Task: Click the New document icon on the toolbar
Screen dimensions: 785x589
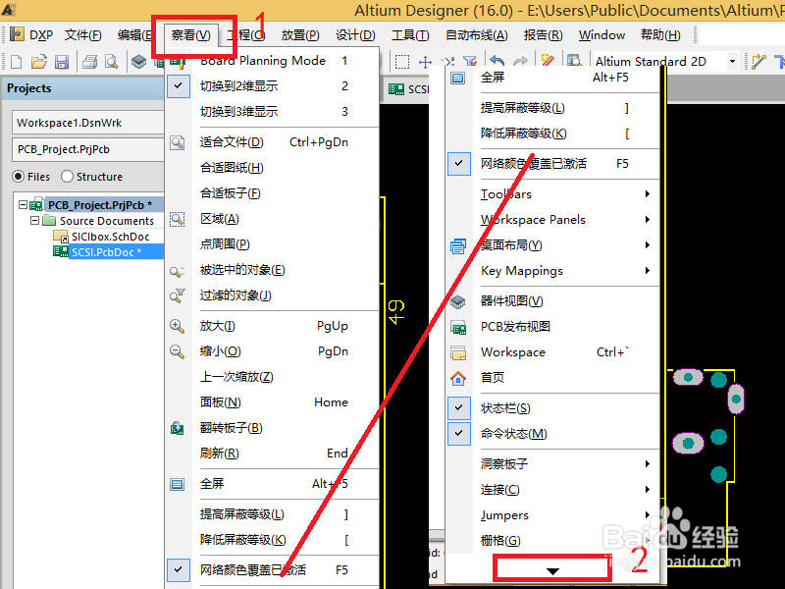Action: (x=14, y=61)
